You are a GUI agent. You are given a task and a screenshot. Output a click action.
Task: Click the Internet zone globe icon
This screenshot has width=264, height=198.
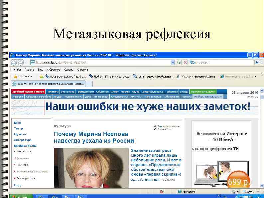pos(180,192)
